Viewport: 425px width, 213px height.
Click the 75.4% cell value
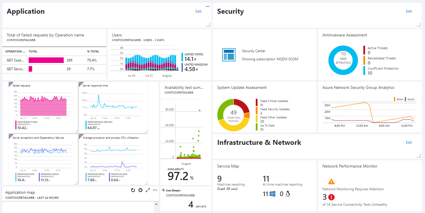pos(92,60)
